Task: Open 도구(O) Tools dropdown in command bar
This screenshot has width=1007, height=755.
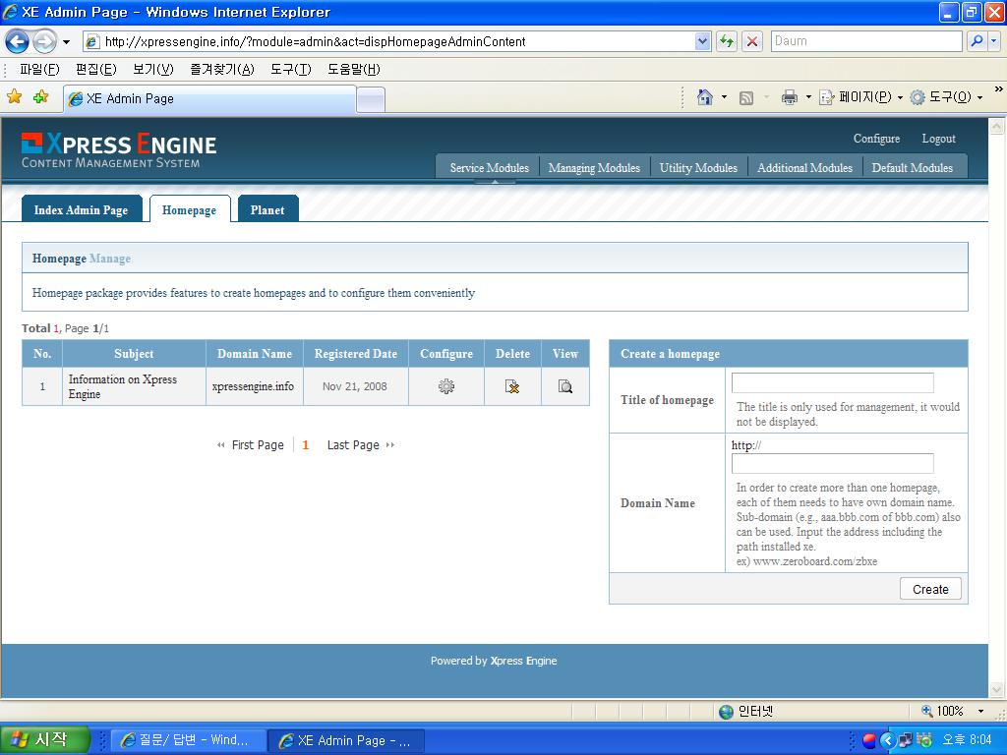Action: [946, 97]
